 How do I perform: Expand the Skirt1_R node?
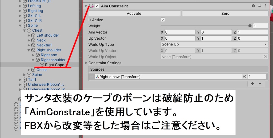tap(20, 21)
